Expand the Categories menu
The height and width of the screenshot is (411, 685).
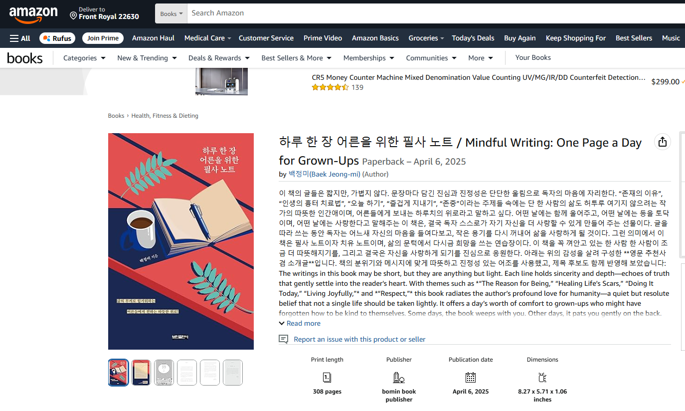(x=84, y=58)
